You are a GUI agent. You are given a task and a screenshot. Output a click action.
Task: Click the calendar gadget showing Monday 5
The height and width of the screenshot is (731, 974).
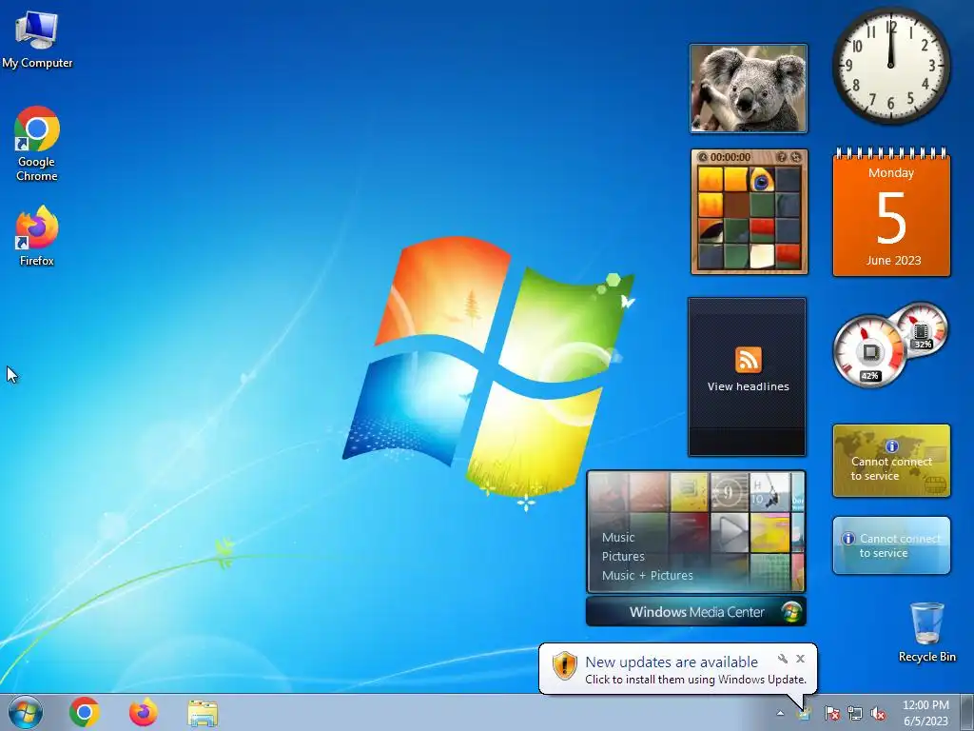(x=891, y=212)
